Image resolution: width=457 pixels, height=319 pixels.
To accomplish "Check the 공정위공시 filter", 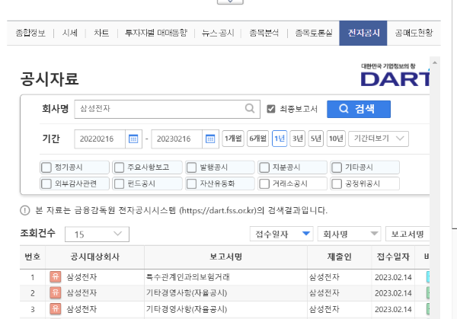I will pos(337,183).
